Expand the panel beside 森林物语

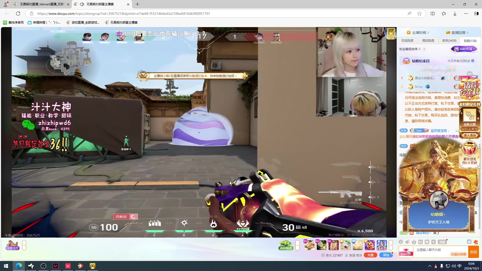pyautogui.click(x=297, y=245)
